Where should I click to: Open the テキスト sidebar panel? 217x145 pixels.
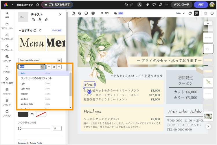[x=7, y=70]
